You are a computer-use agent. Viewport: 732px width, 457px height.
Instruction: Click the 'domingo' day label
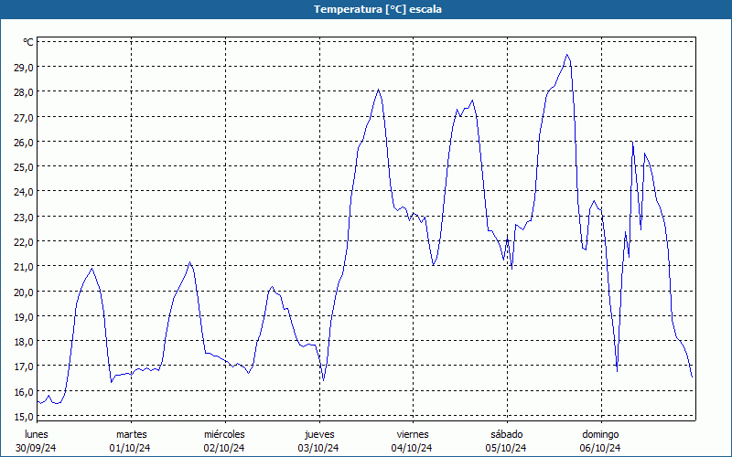pyautogui.click(x=600, y=435)
